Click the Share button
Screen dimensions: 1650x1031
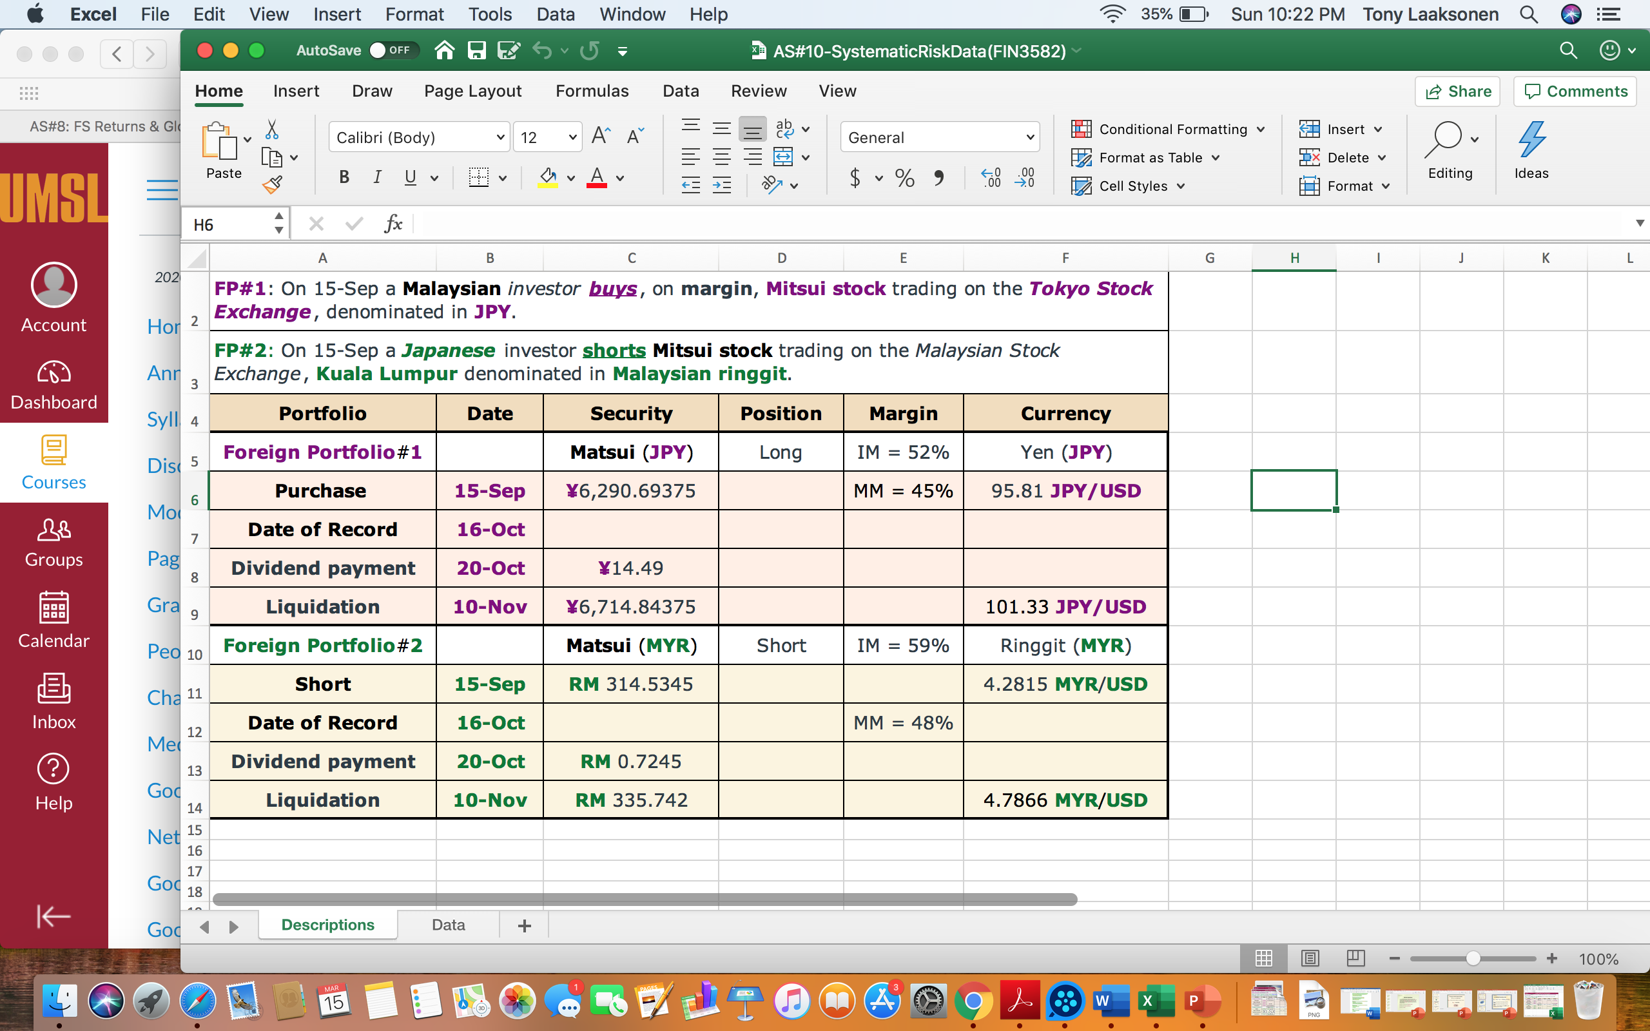pos(1457,91)
